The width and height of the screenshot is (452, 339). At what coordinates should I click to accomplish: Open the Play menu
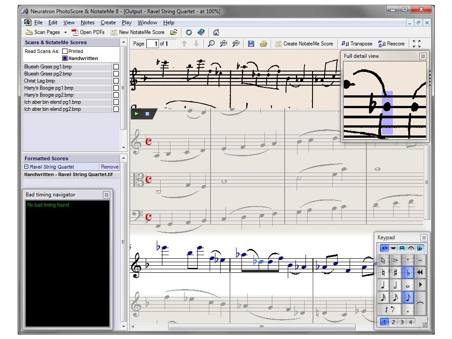[127, 23]
